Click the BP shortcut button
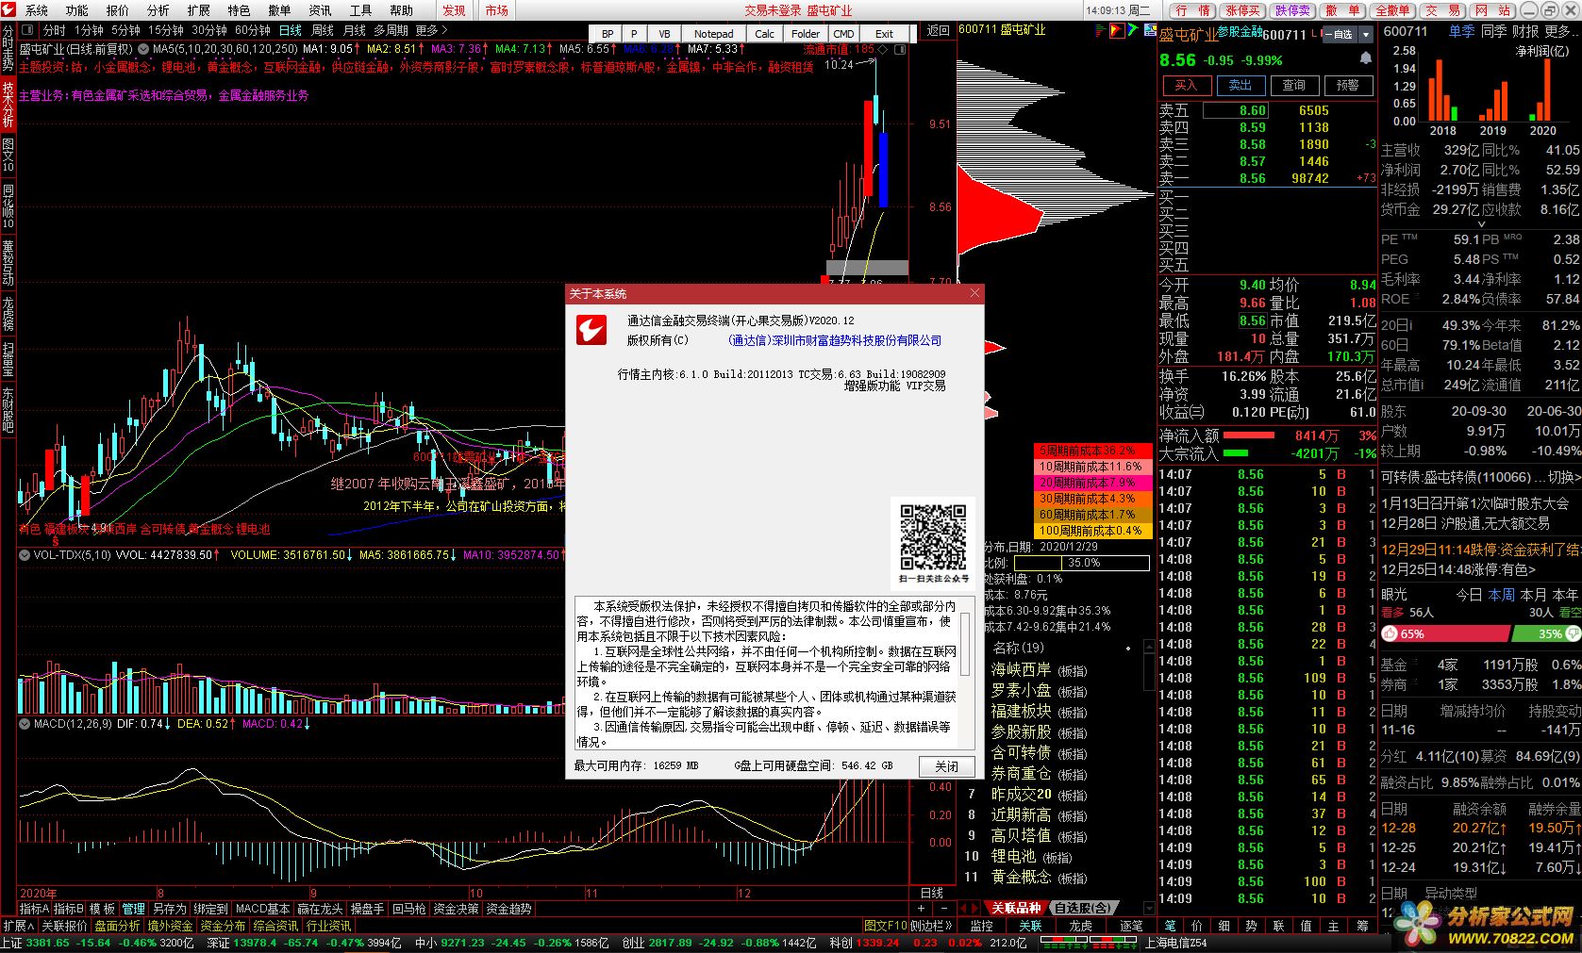The width and height of the screenshot is (1582, 953). click(608, 33)
